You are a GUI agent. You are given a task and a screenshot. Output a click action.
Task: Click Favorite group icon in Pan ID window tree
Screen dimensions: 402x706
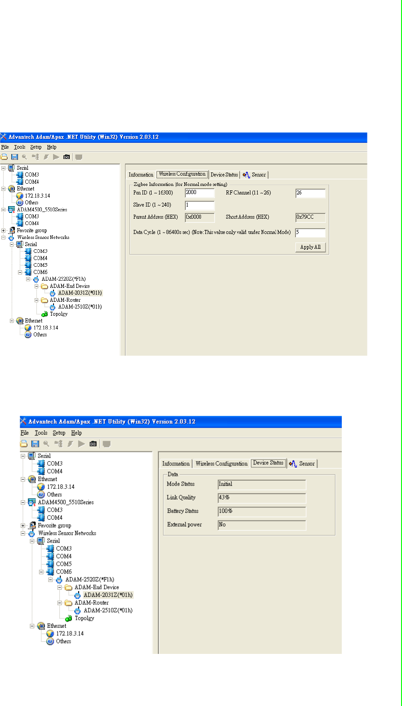click(x=12, y=230)
